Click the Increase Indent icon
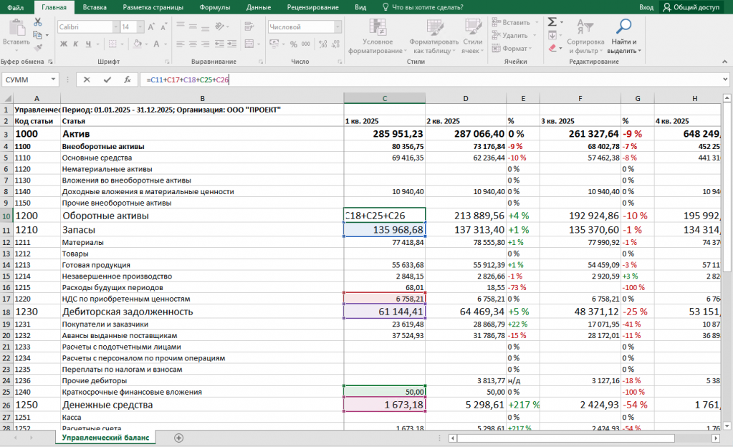Image resolution: width=733 pixels, height=447 pixels. pos(231,44)
